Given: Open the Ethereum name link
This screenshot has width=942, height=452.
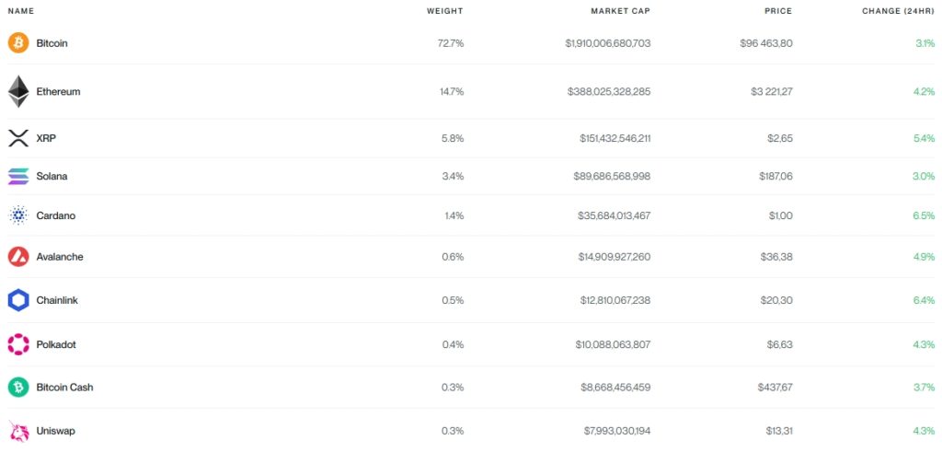Looking at the screenshot, I should coord(58,91).
